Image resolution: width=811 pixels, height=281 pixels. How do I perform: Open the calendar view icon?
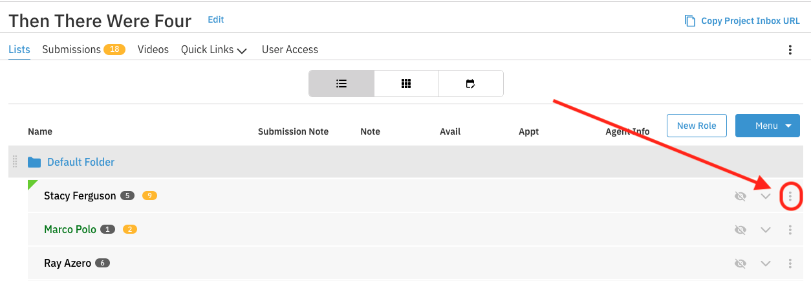pyautogui.click(x=470, y=84)
